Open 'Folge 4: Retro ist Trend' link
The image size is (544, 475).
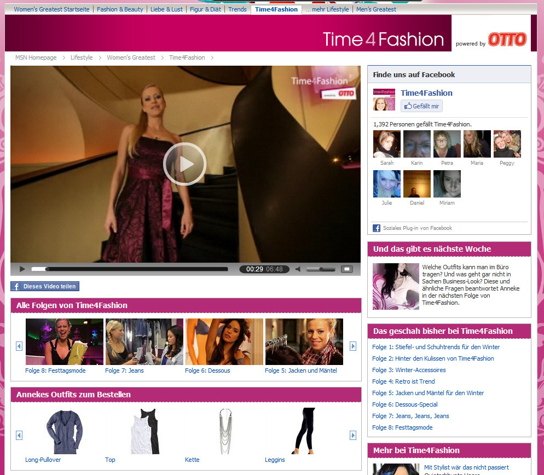[x=403, y=381]
